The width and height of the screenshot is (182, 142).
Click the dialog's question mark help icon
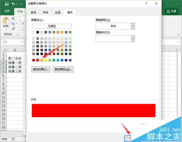[x=146, y=4]
